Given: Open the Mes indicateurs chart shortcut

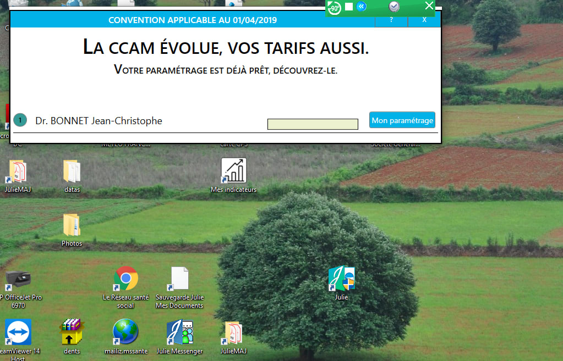Looking at the screenshot, I should [x=234, y=171].
